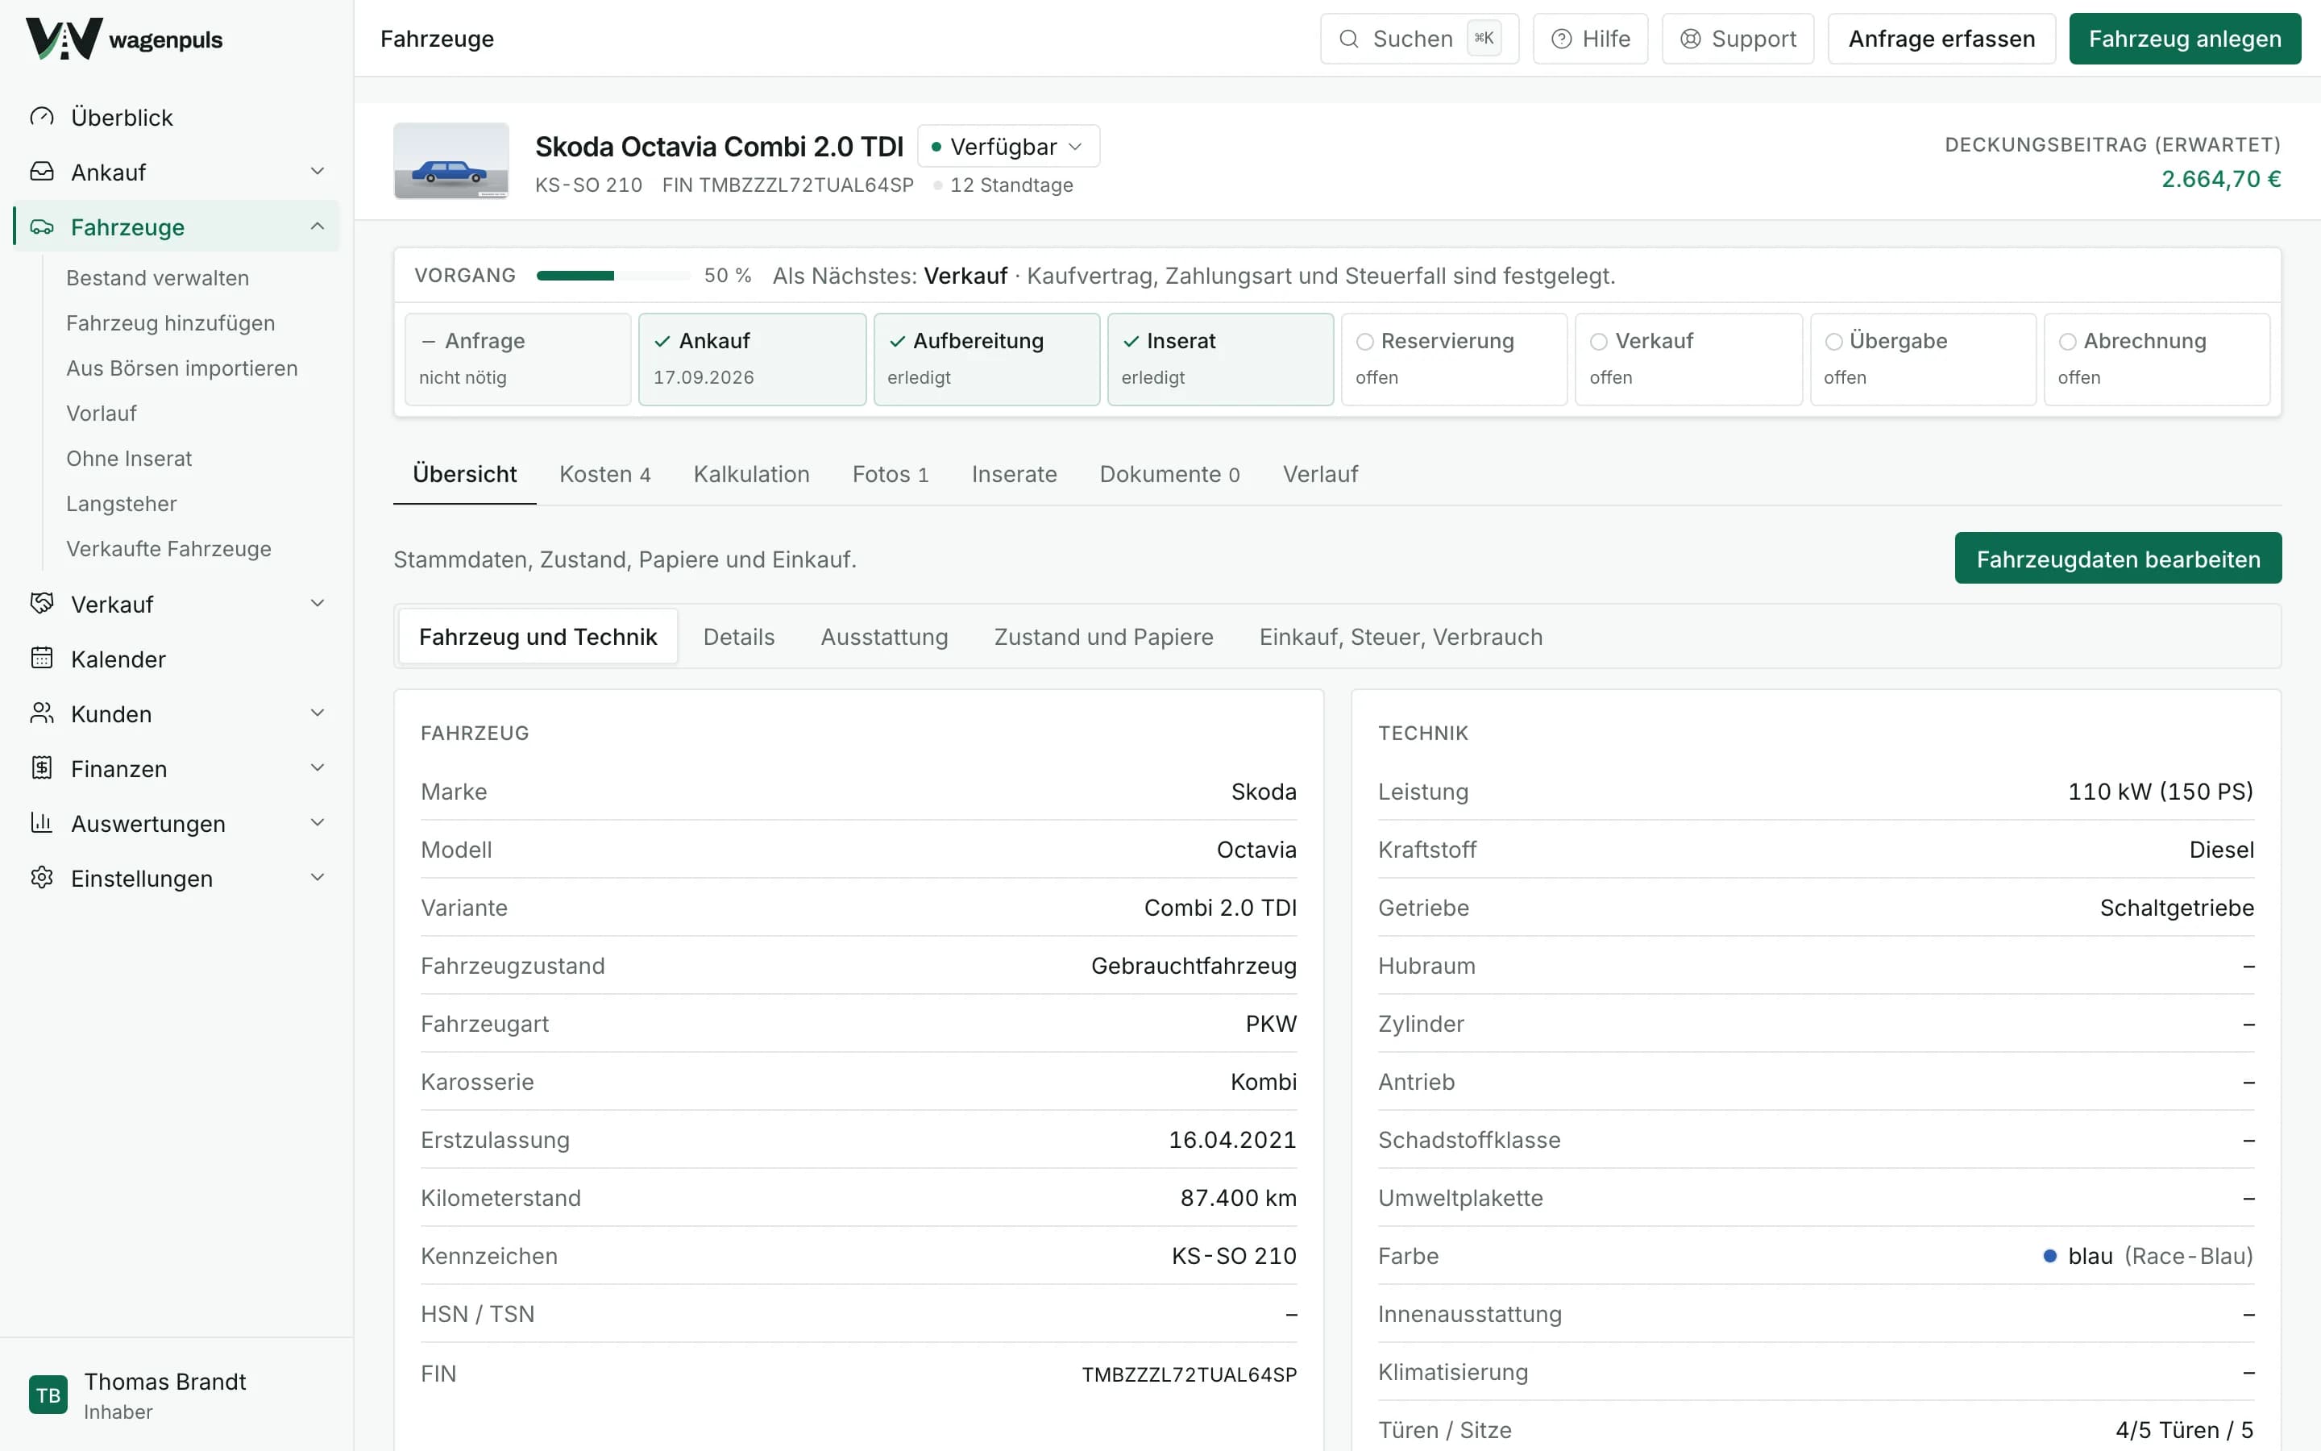Open the Langsteher sidebar link
Image resolution: width=2321 pixels, height=1451 pixels.
pos(122,504)
